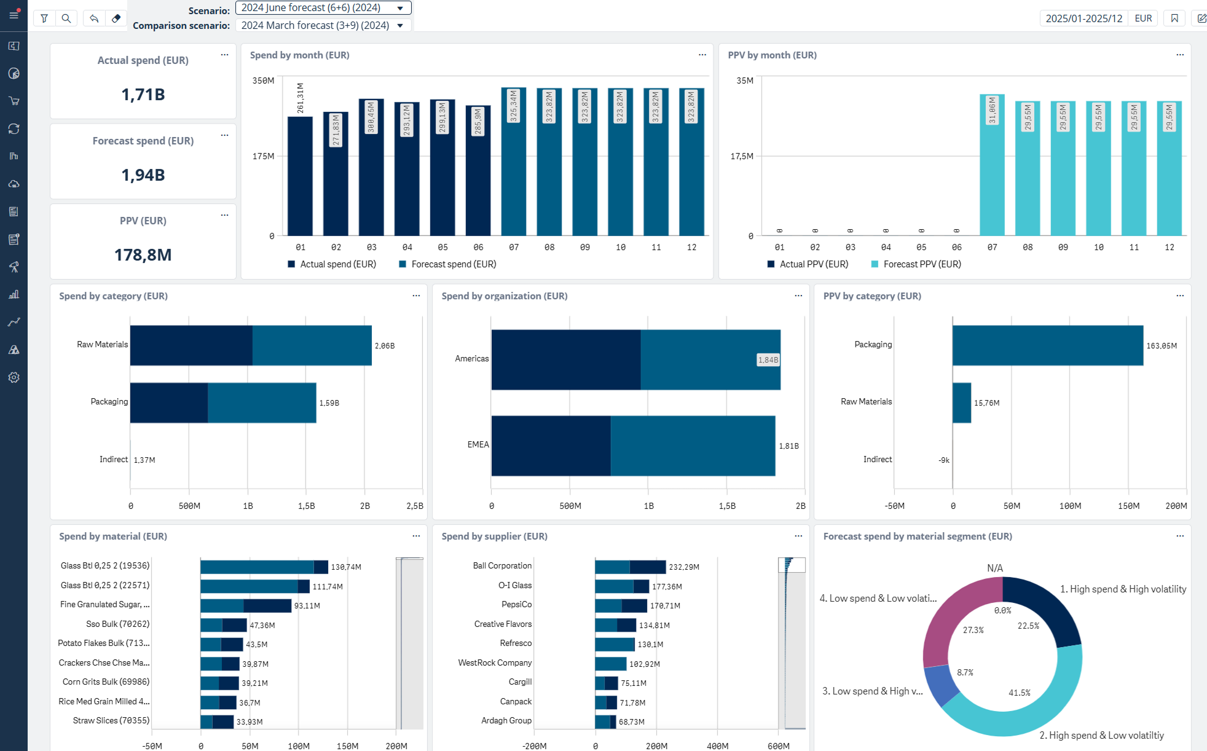Click the bookmark icon in top bar

pos(1174,18)
